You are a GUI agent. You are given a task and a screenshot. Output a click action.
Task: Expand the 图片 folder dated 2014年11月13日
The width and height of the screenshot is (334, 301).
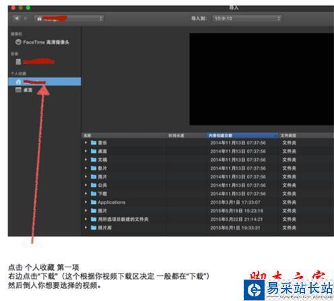click(x=86, y=176)
